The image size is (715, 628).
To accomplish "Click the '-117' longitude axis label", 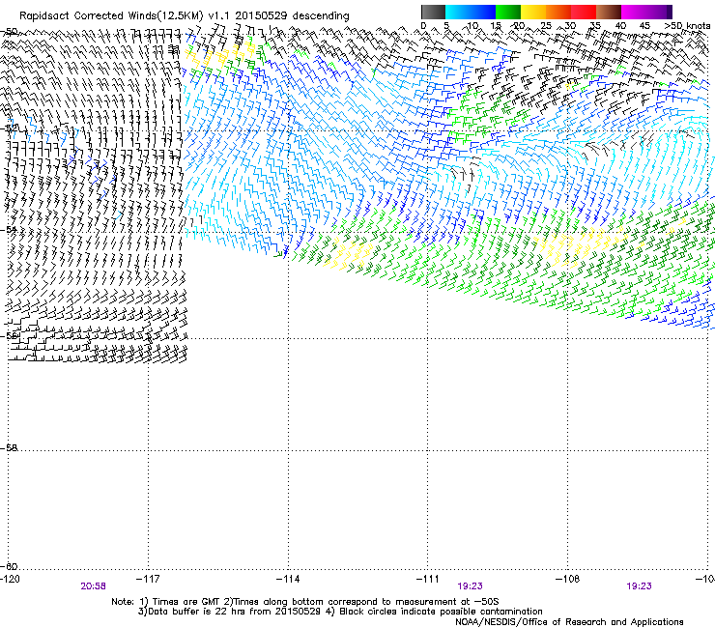I will [x=148, y=579].
